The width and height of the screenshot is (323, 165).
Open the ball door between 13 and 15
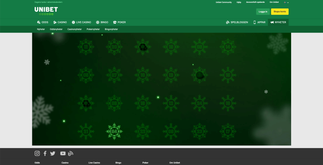click(199, 75)
